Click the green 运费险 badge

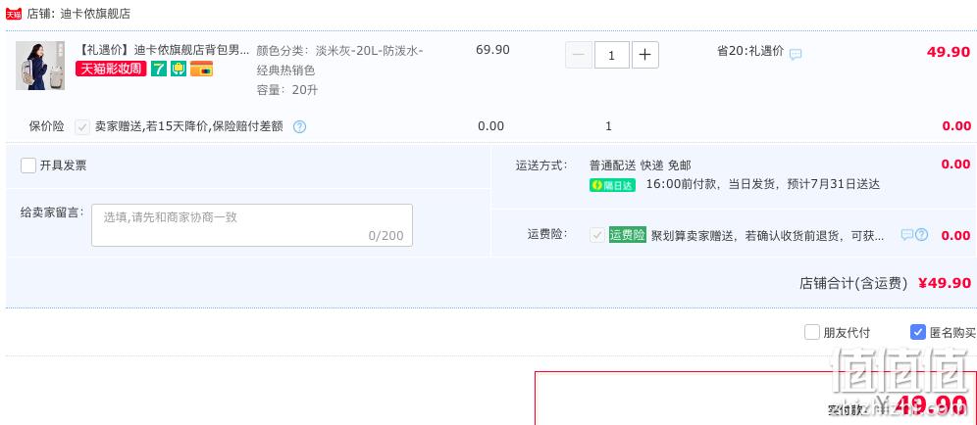coord(628,235)
